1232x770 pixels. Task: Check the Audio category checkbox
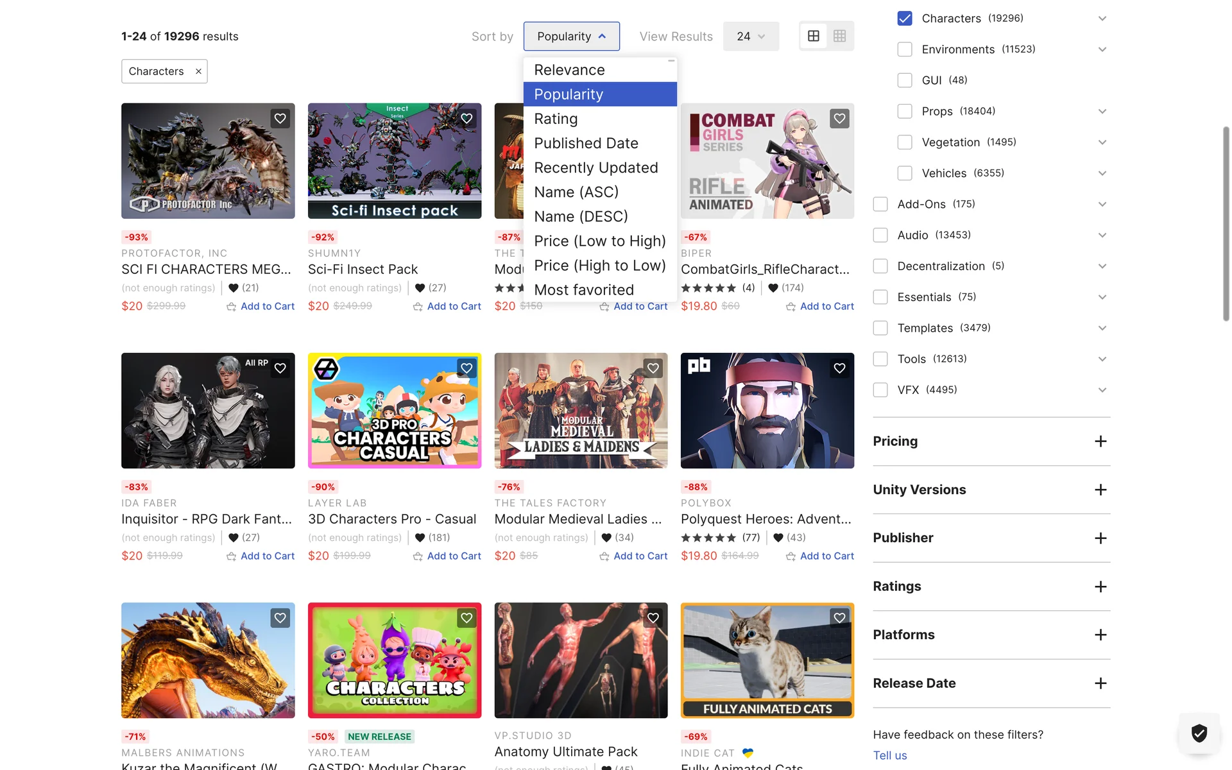tap(880, 235)
